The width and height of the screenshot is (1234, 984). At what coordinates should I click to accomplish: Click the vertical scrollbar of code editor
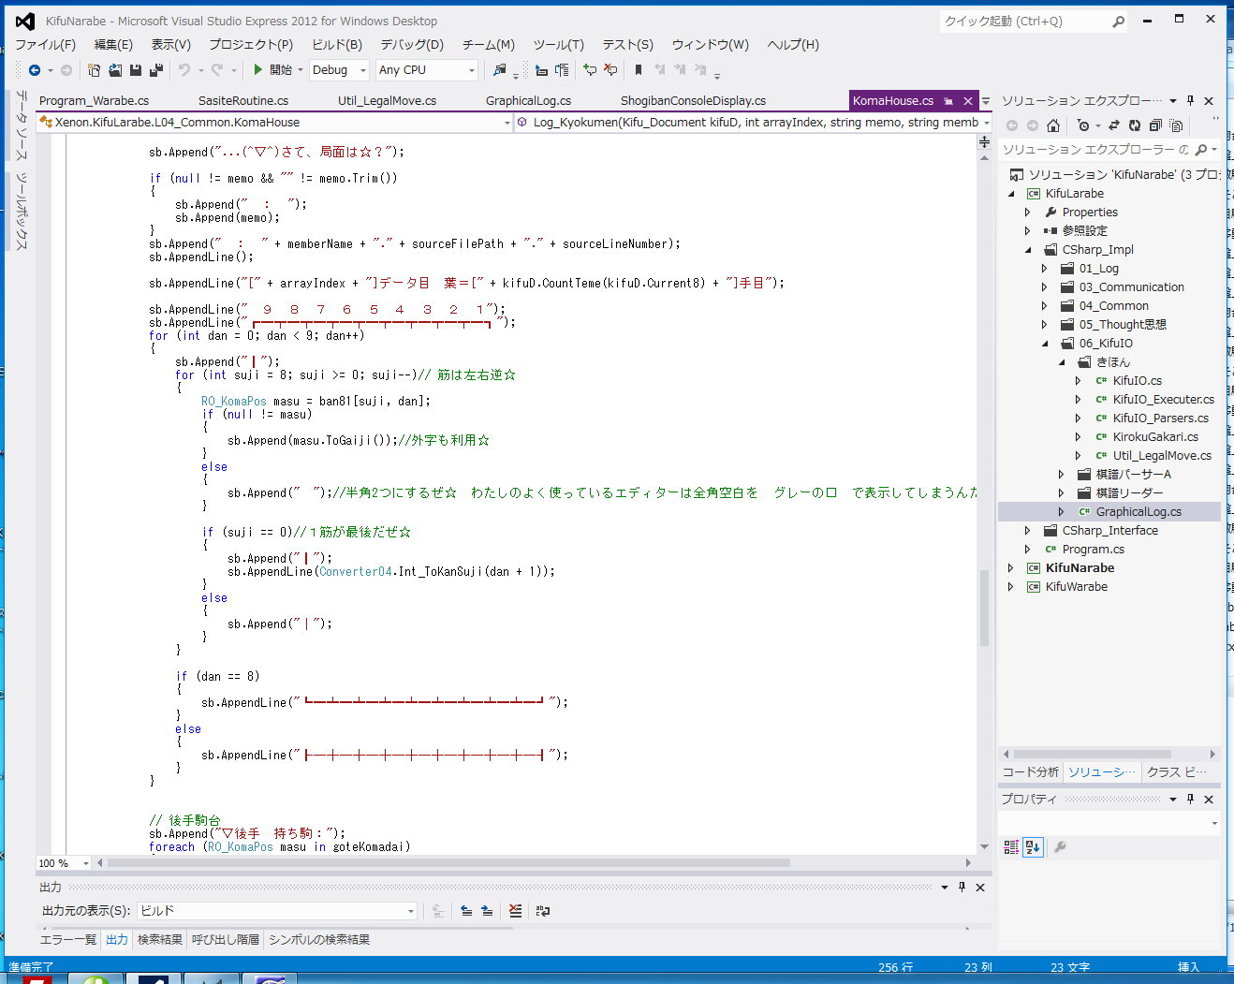point(984,607)
